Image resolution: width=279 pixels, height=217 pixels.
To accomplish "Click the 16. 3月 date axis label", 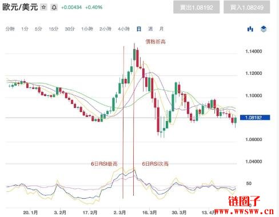I will 149,212.
